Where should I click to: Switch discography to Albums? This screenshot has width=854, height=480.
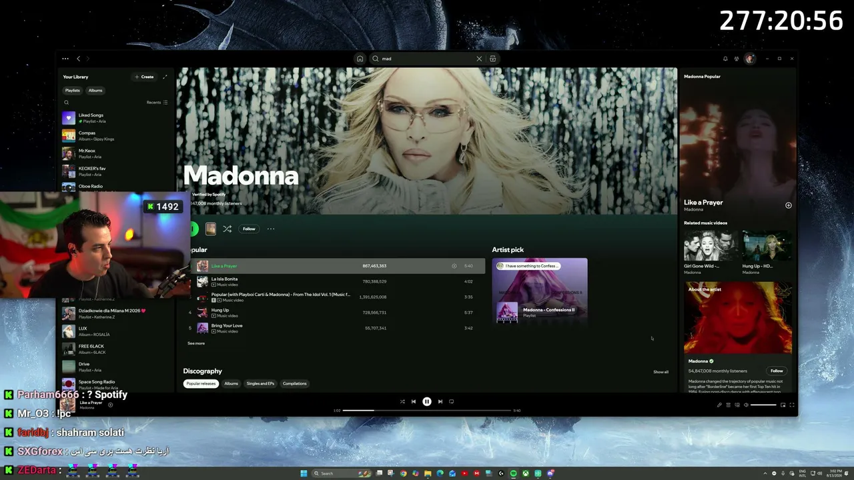tap(231, 383)
